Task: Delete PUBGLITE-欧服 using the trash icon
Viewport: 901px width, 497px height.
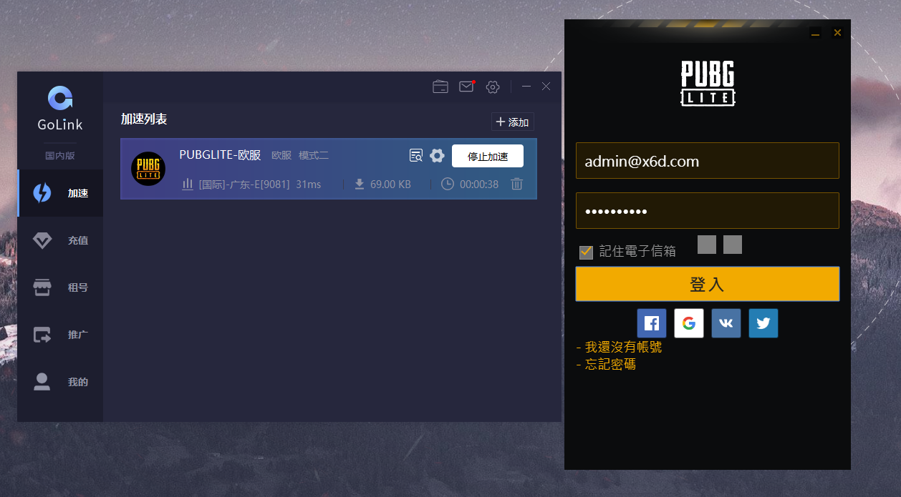Action: pos(516,184)
